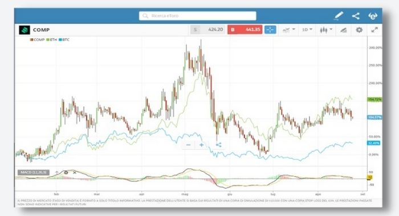Click the mag label on time axis

[x=185, y=194]
